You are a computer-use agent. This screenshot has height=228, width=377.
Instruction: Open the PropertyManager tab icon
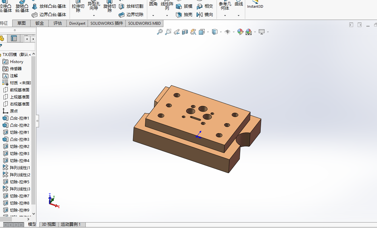click(14, 39)
